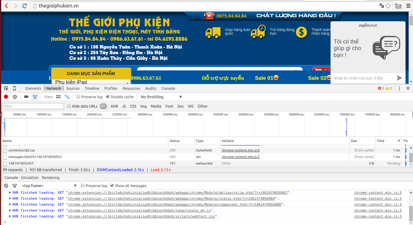Click in the network Filter input field
413x225 pixels.
coord(33,106)
